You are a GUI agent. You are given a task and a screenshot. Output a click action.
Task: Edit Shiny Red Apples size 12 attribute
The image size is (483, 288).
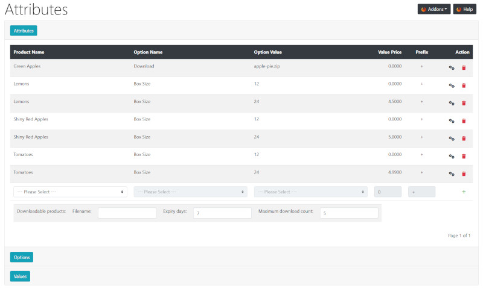coord(452,121)
